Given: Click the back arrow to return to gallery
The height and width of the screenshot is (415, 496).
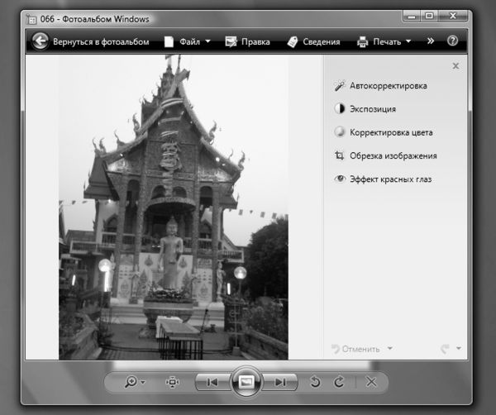Looking at the screenshot, I should click(41, 41).
